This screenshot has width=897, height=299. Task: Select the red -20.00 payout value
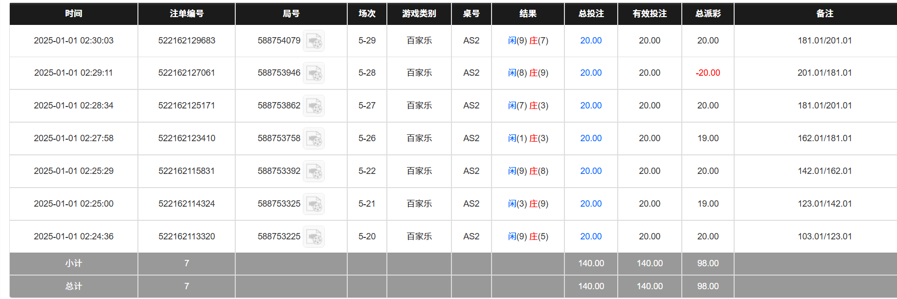[708, 73]
